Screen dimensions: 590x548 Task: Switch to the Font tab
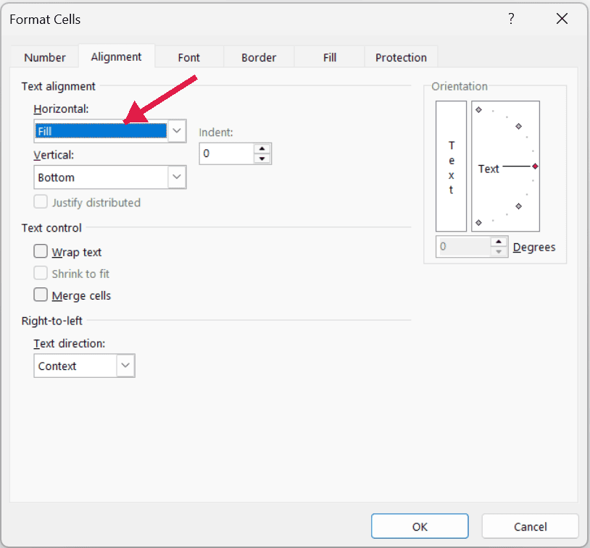pos(188,57)
